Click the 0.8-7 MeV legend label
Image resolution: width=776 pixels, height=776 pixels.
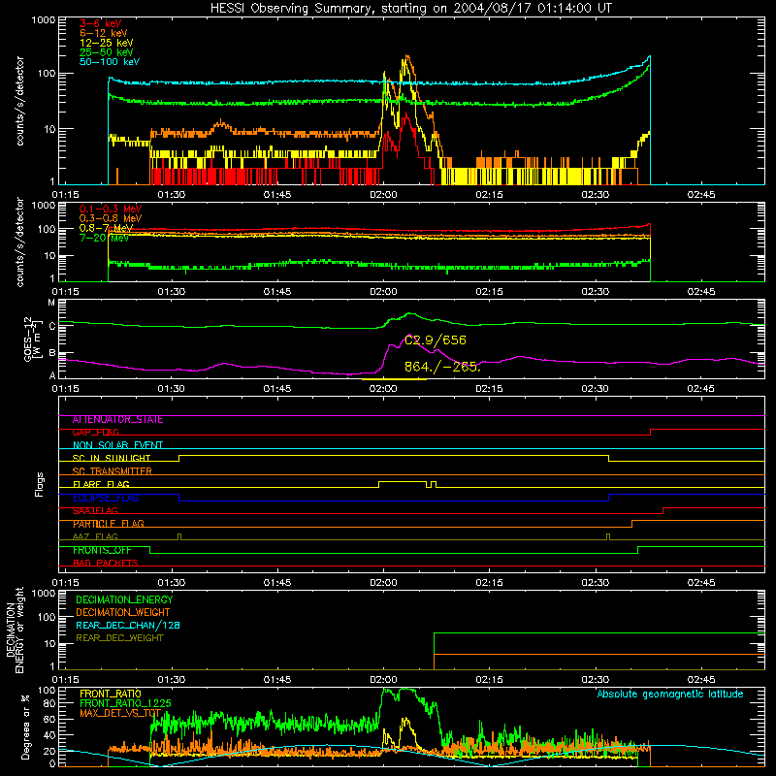click(106, 228)
